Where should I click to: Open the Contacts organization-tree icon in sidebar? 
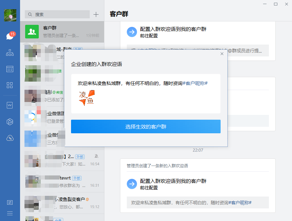click(x=10, y=53)
